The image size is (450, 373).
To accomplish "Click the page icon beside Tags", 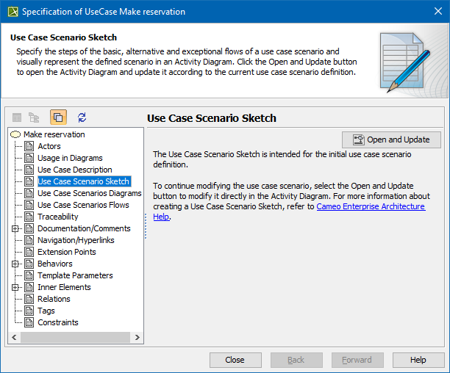I will [x=29, y=311].
